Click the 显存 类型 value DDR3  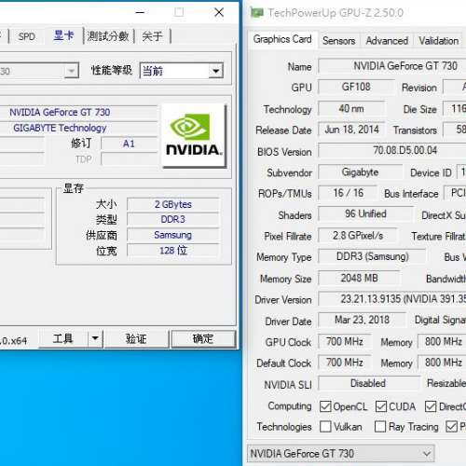coord(173,219)
